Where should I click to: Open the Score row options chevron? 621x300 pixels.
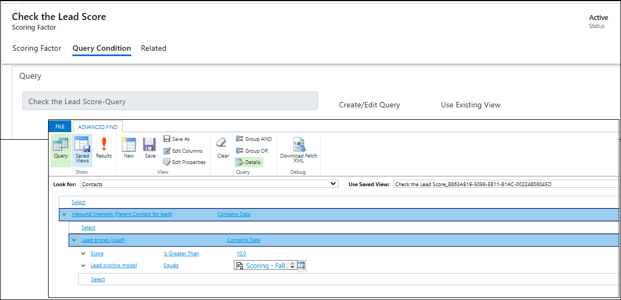click(x=83, y=254)
